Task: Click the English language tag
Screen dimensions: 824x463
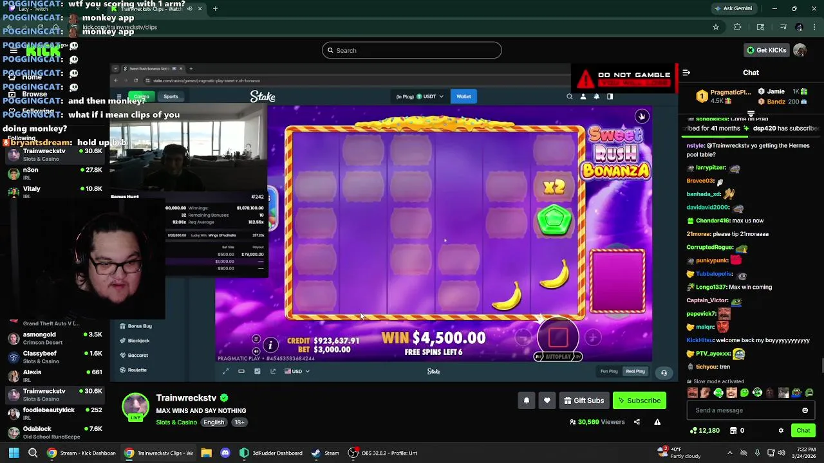Action: tap(214, 422)
